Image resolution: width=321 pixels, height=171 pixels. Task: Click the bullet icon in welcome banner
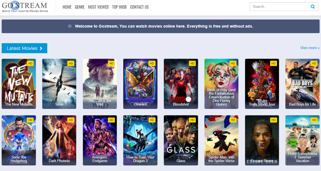tap(70, 26)
